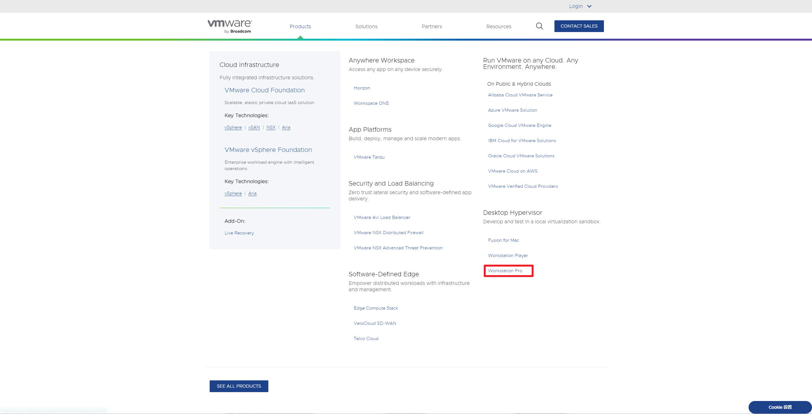Click Aria under vSphere Foundation technologies
Screen dimensions: 812x414
[x=252, y=193]
